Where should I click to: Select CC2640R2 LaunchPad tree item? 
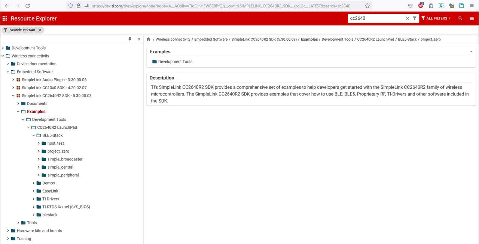57,128
